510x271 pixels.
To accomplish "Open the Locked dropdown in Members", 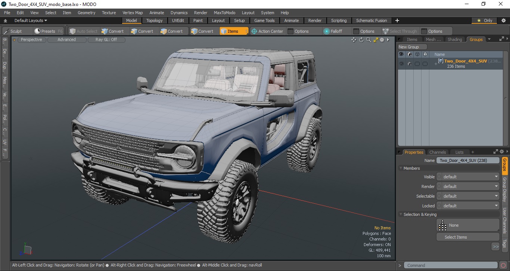I will coord(468,206).
